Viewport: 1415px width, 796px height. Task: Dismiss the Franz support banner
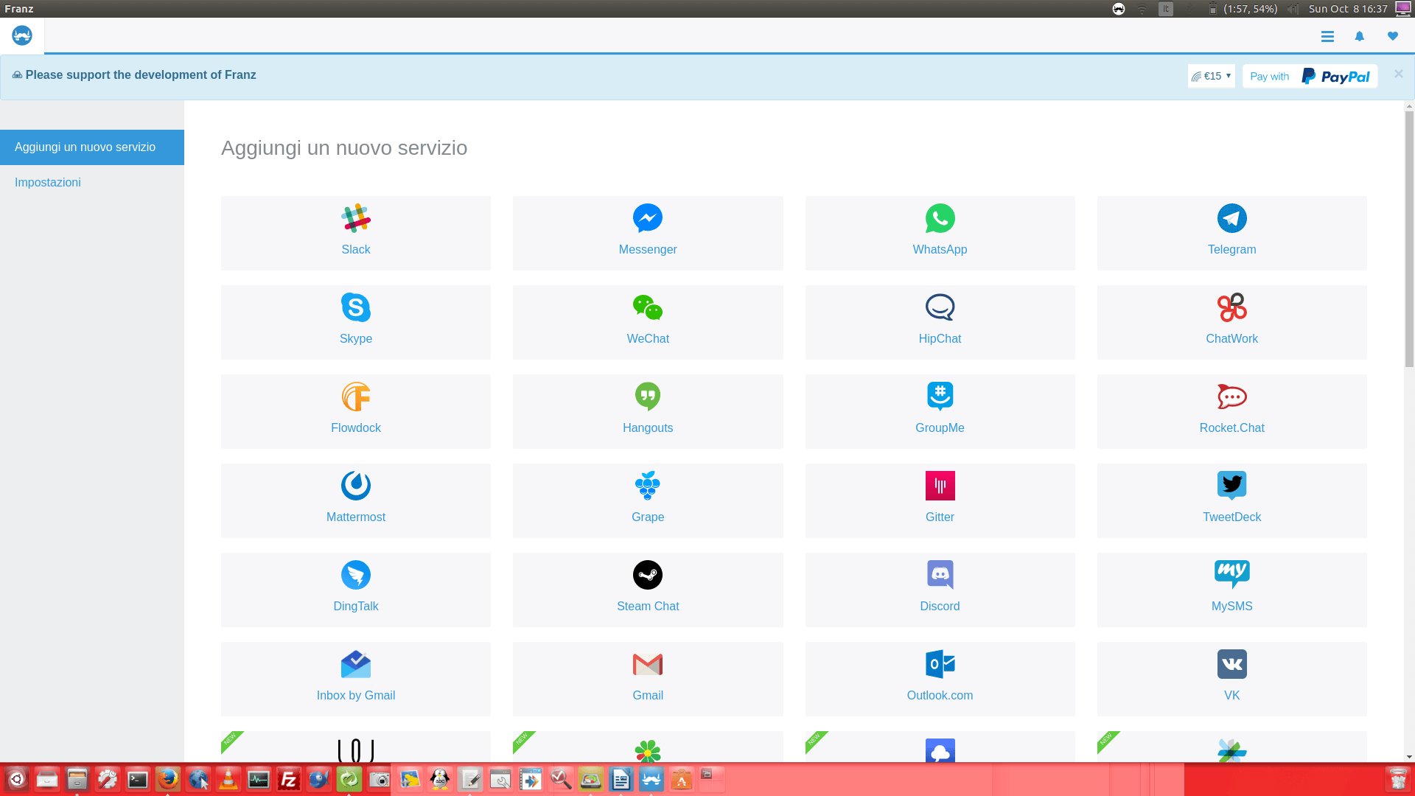pos(1398,74)
